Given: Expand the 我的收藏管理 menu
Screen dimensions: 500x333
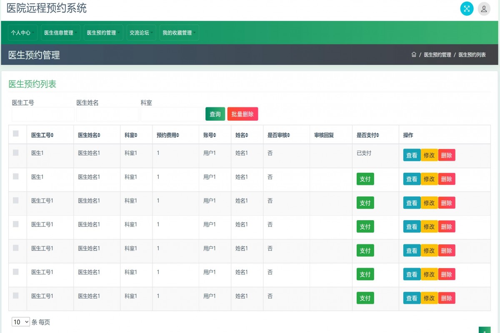Looking at the screenshot, I should 179,32.
